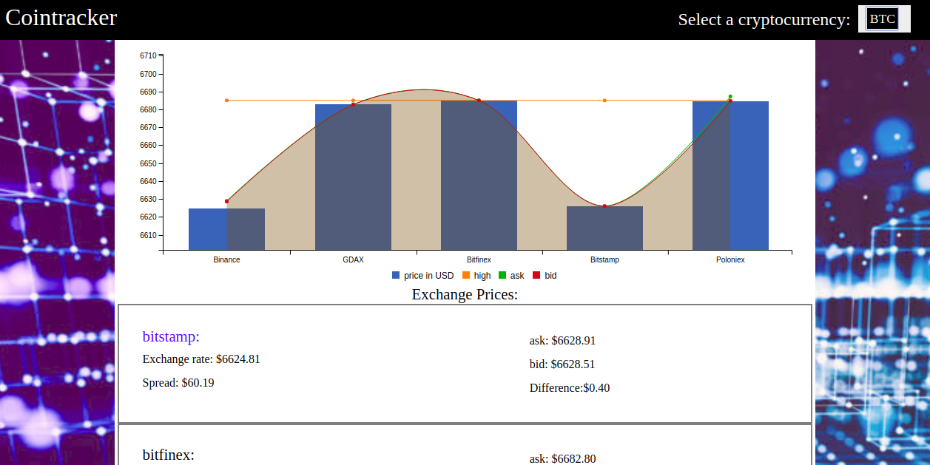The image size is (930, 465).
Task: Click the orange "high" legend square
Action: point(465,275)
